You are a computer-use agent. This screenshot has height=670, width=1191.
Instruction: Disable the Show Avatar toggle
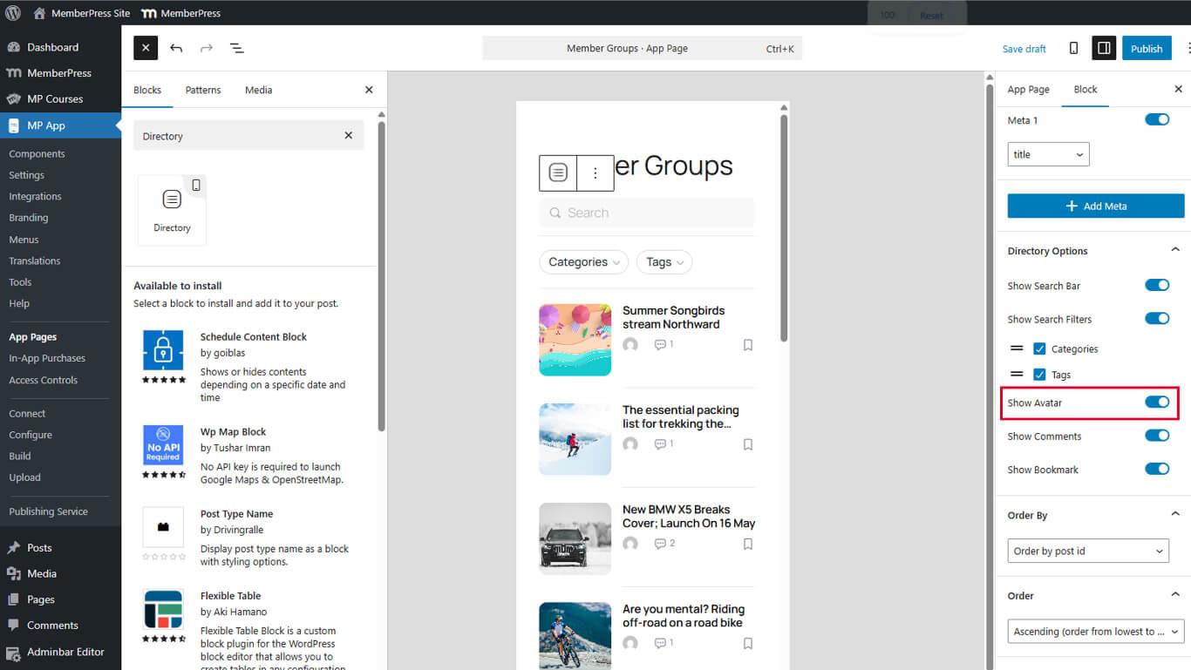click(1157, 402)
